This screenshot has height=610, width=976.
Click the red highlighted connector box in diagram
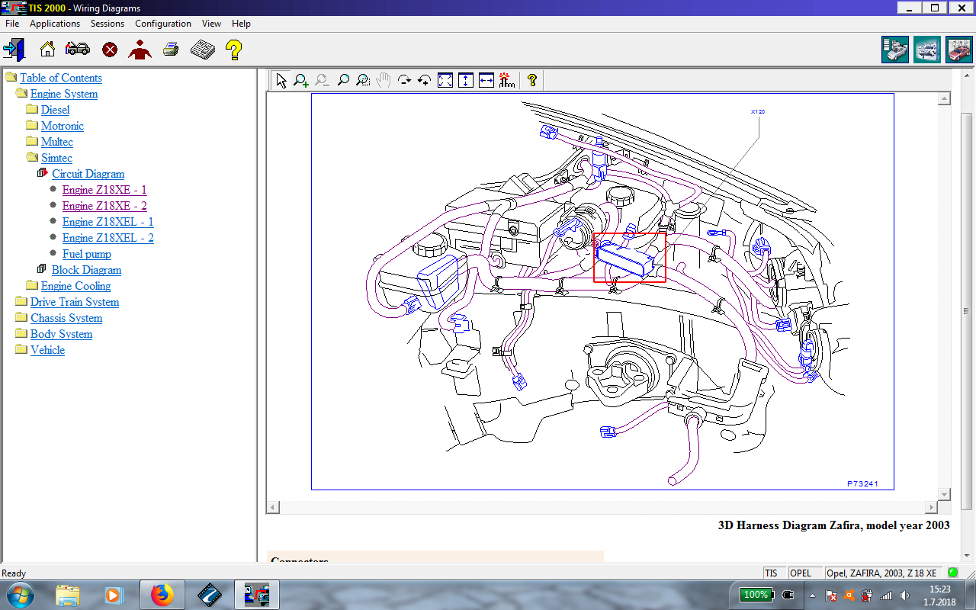coord(629,258)
